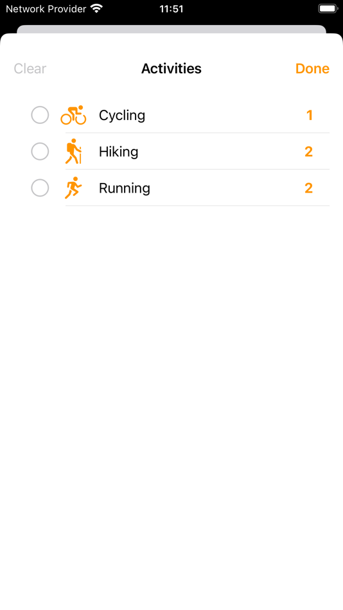The width and height of the screenshot is (343, 610).
Task: Tap the Running figure icon
Action: click(73, 188)
